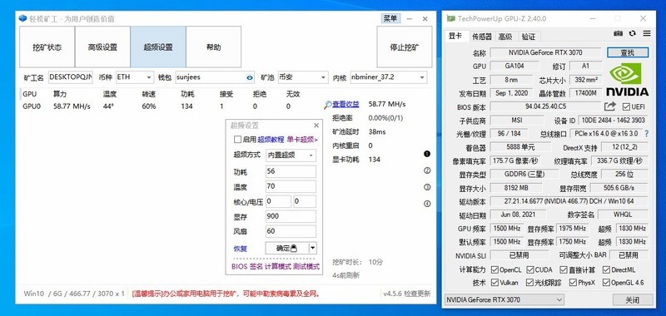This screenshot has height=316, width=666.
Task: Select overclock profile circle number 1
Action: coord(427,154)
